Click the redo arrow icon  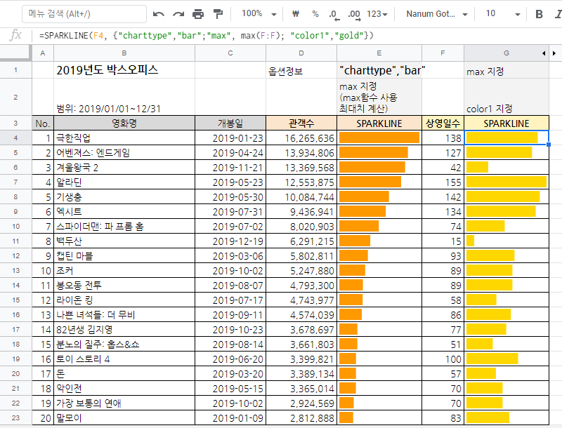pyautogui.click(x=178, y=14)
